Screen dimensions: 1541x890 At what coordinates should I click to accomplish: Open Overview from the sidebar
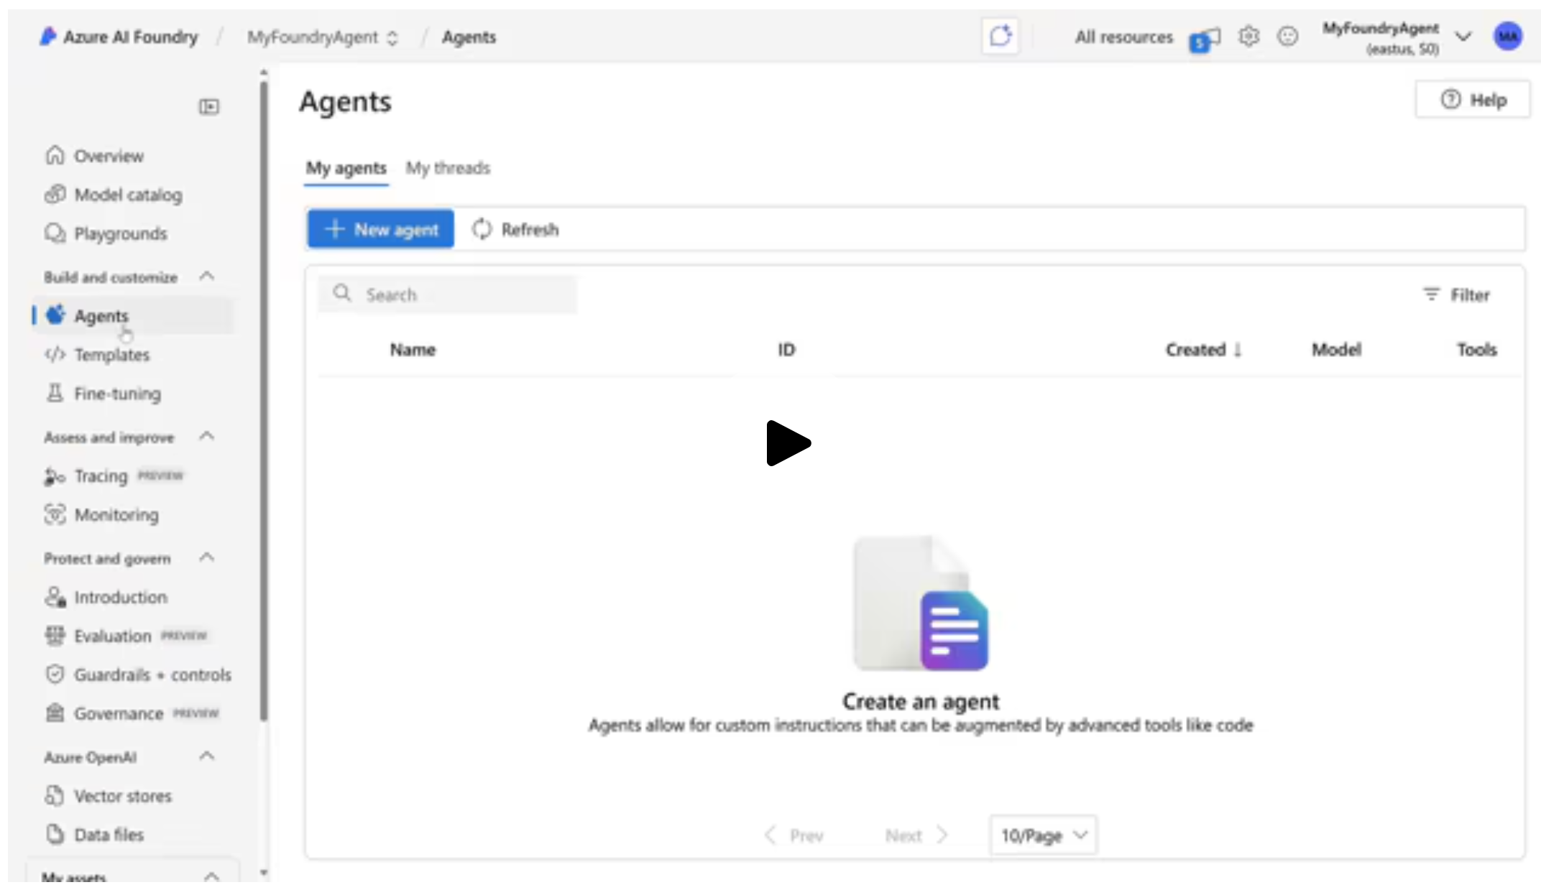(109, 156)
